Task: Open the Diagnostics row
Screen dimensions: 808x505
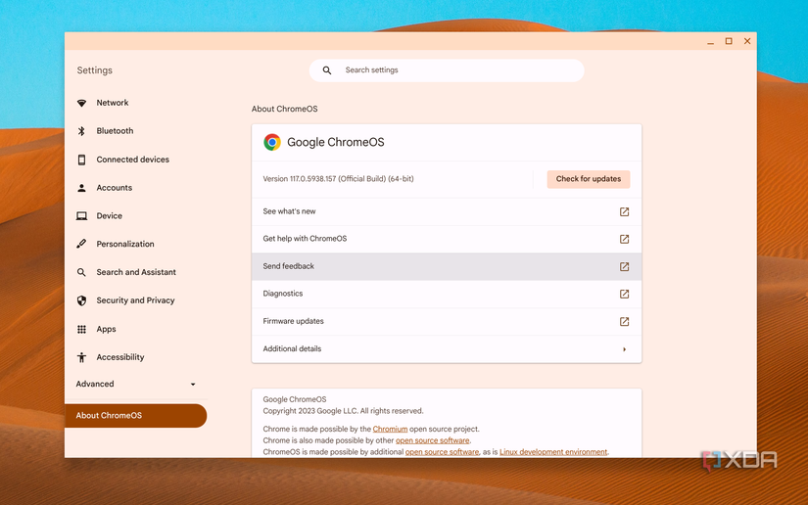Action: tap(447, 294)
